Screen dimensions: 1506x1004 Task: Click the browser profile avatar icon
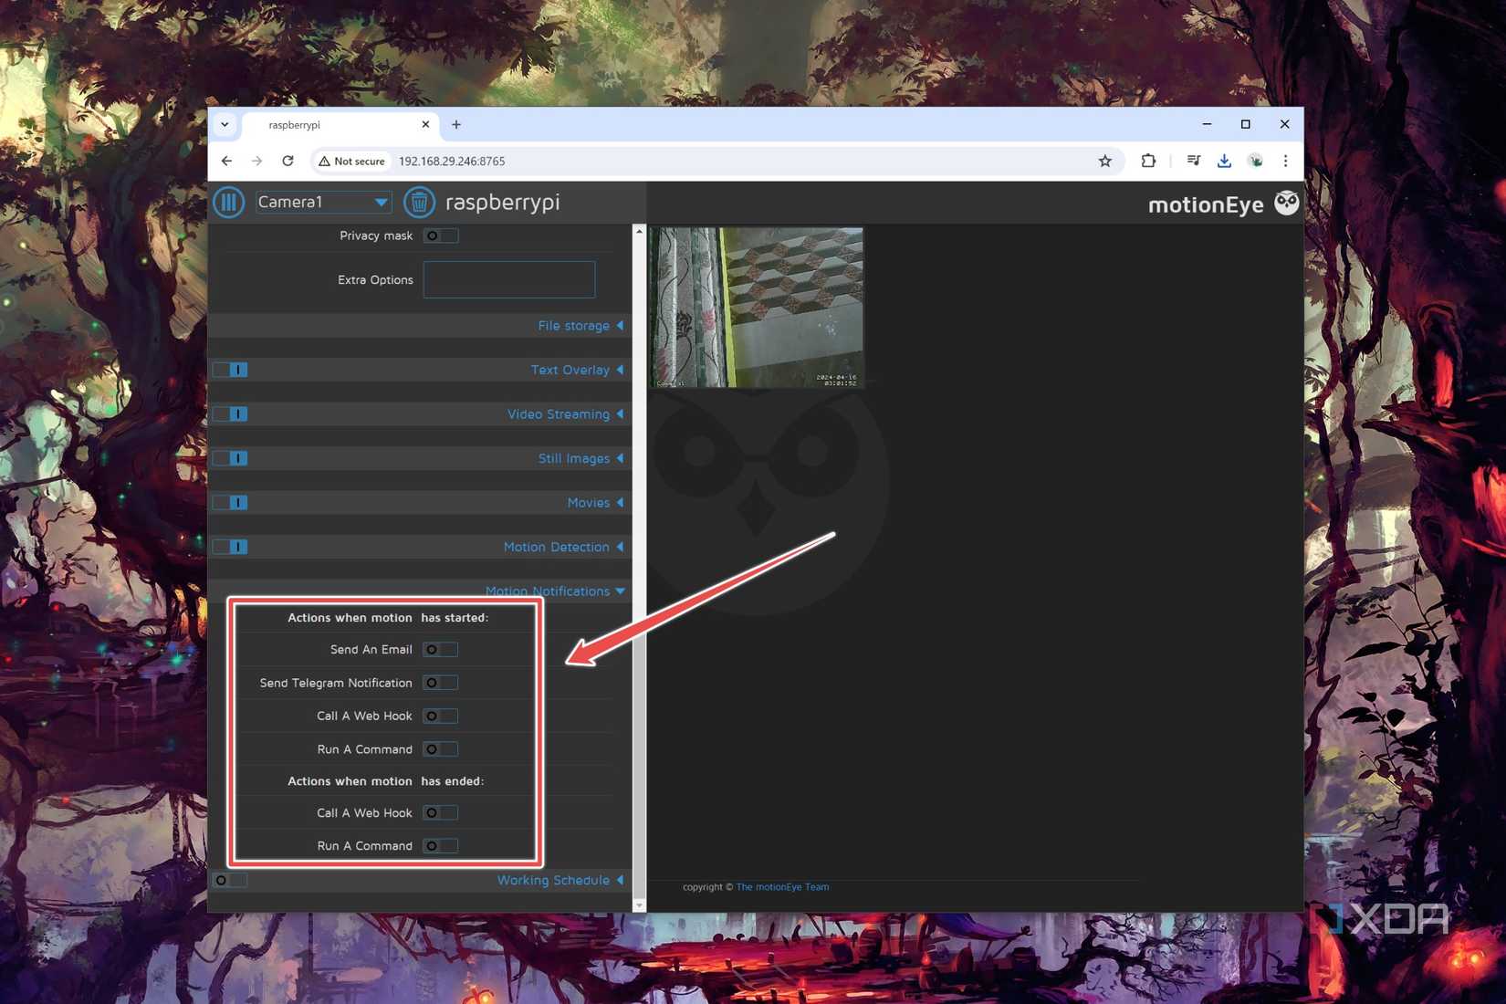click(x=1255, y=161)
